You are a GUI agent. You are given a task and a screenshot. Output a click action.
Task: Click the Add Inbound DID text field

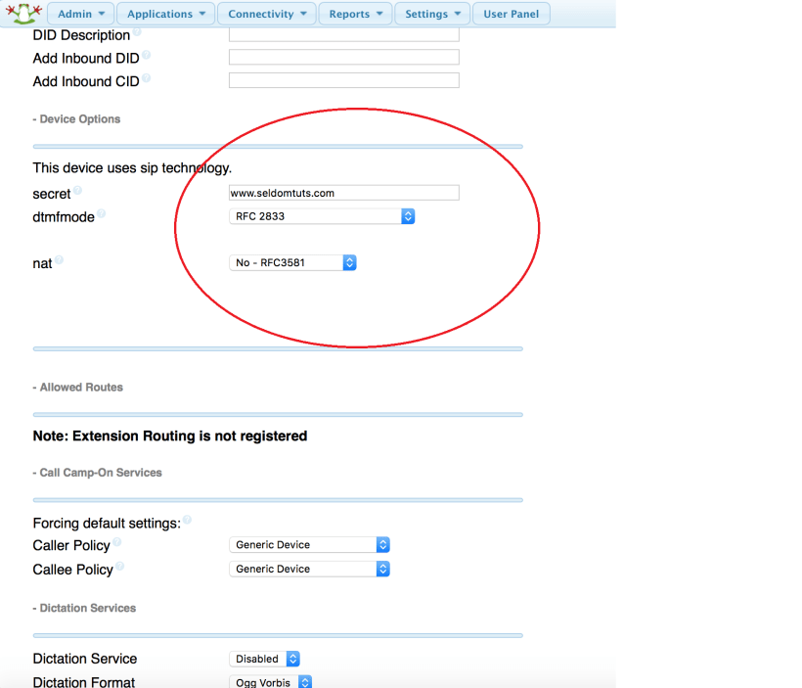pyautogui.click(x=343, y=58)
